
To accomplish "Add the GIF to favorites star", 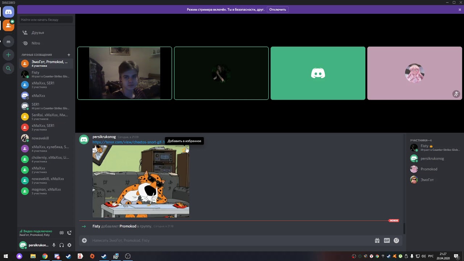I will 184,150.
